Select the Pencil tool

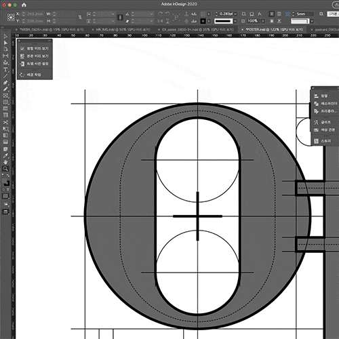[x=5, y=89]
